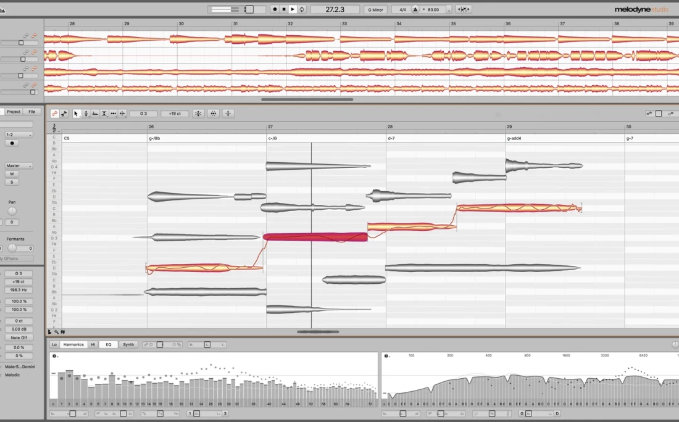Click the Quantize Time macro icon
The image size is (679, 422).
click(x=213, y=114)
